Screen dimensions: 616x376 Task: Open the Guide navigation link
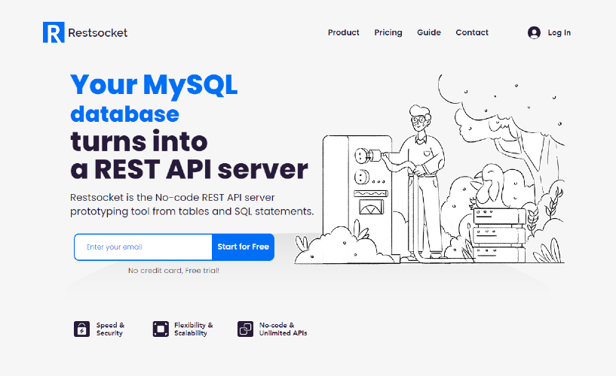click(x=428, y=32)
